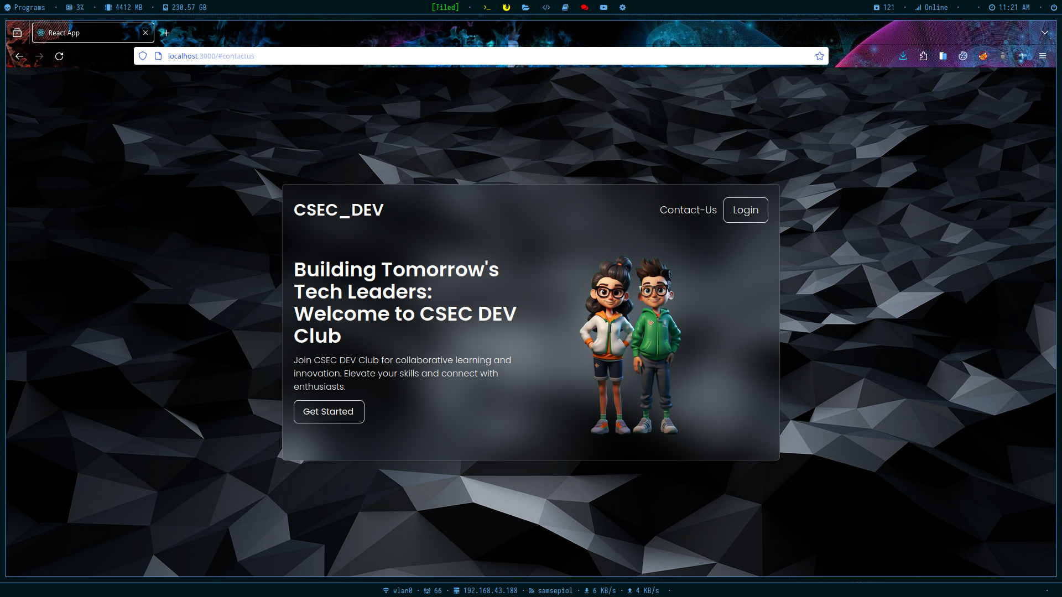Open the Firefox downloads panel
This screenshot has width=1062, height=597.
pyautogui.click(x=903, y=56)
